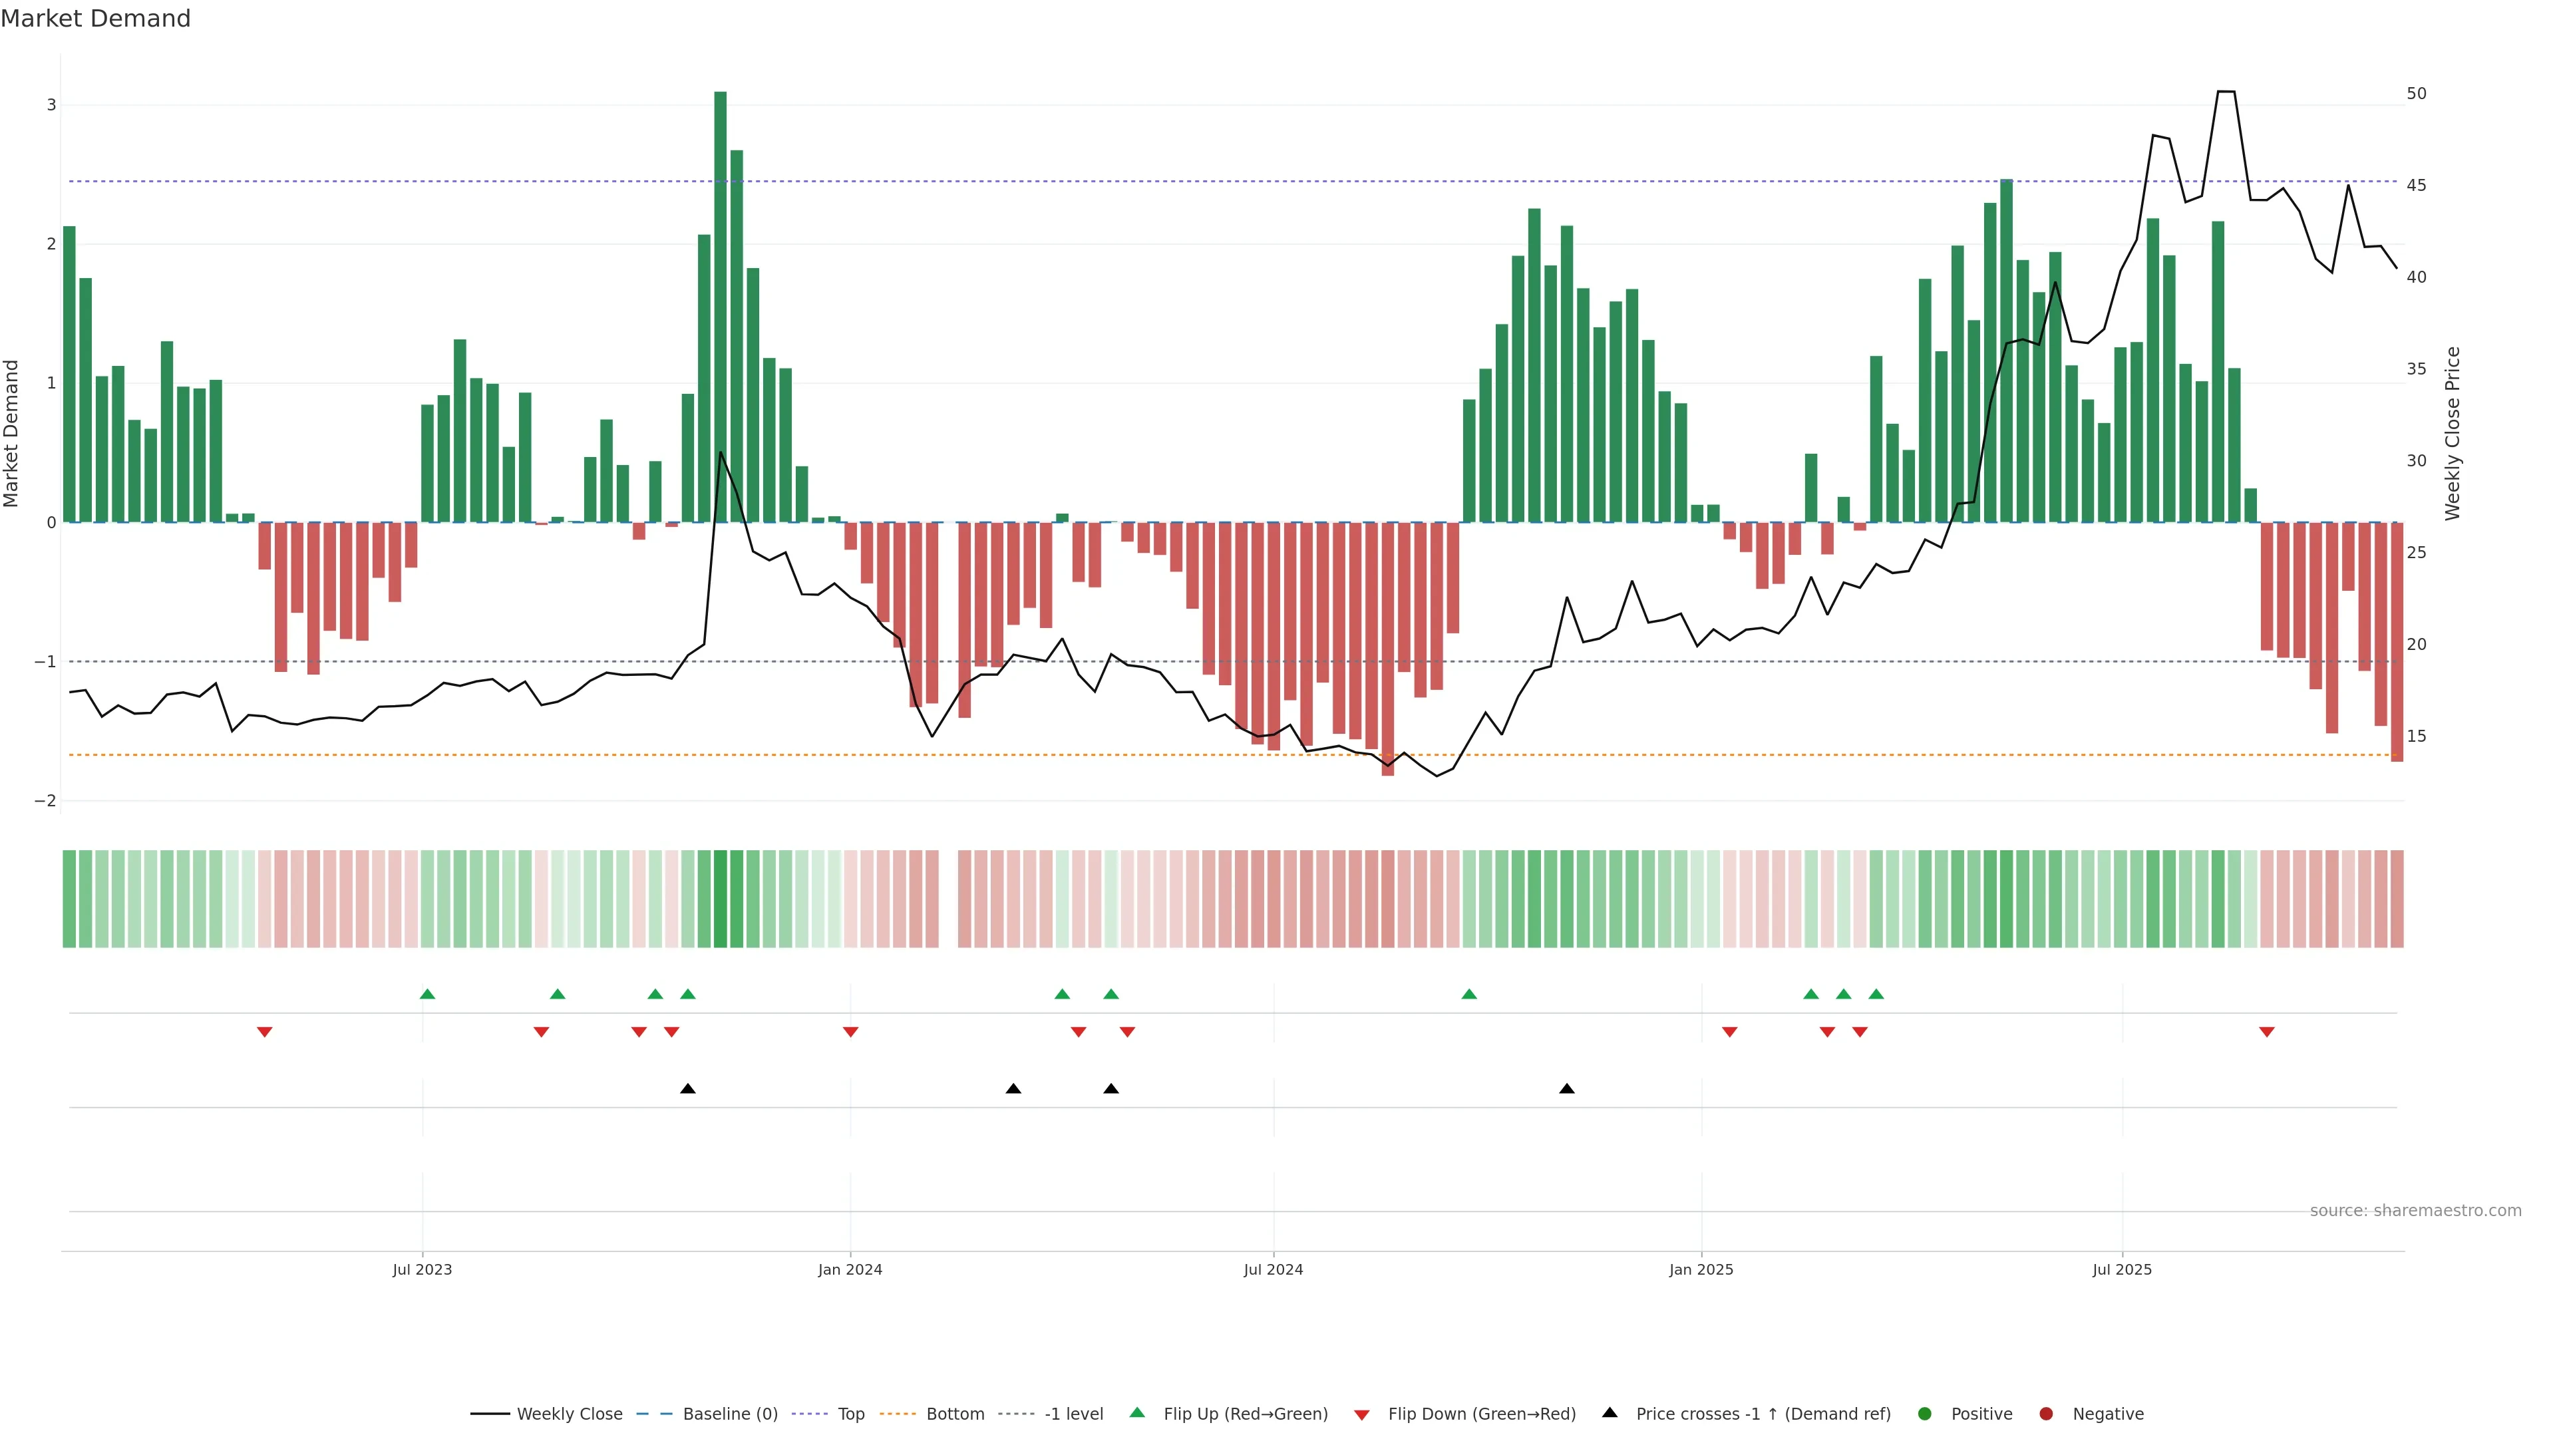The height and width of the screenshot is (1437, 2555).
Task: Click the Bottom legend line icon
Action: click(898, 1413)
